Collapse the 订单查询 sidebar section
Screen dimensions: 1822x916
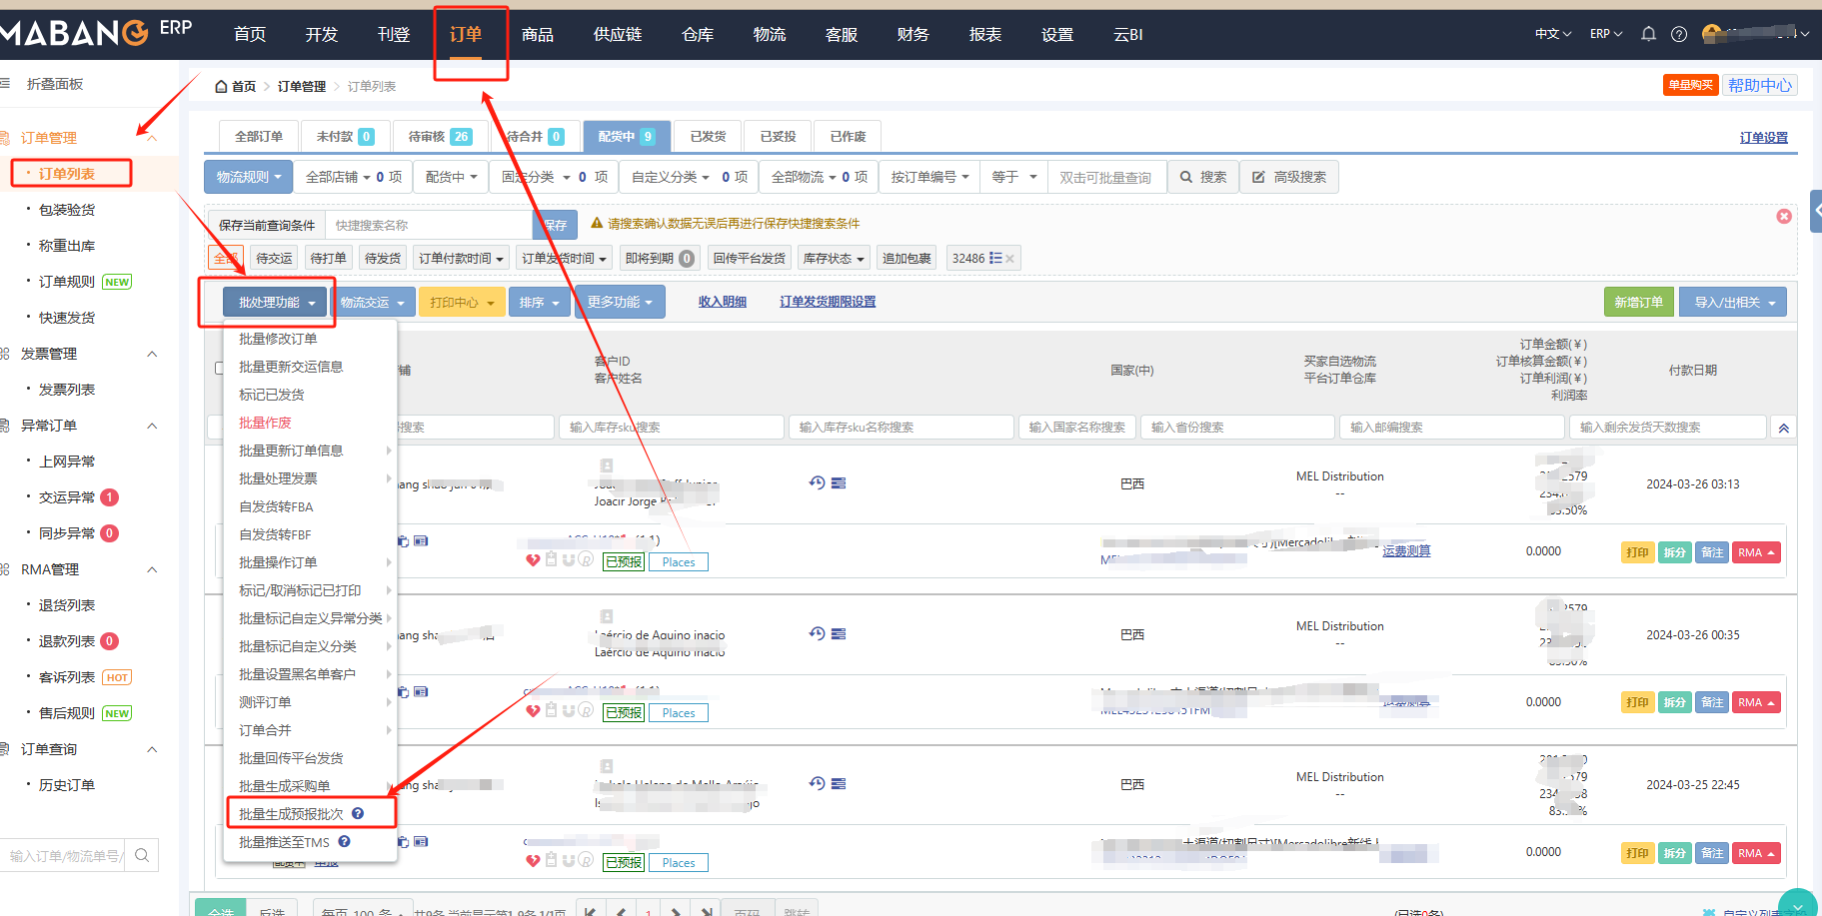(152, 749)
